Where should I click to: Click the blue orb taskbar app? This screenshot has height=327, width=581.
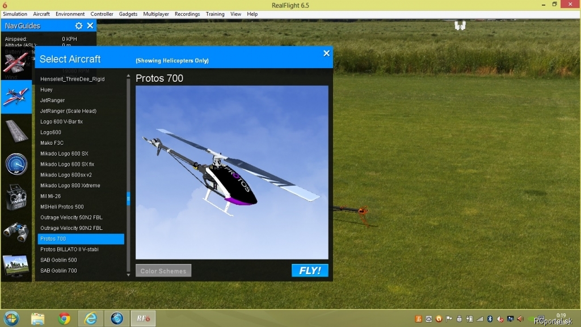[x=117, y=319]
